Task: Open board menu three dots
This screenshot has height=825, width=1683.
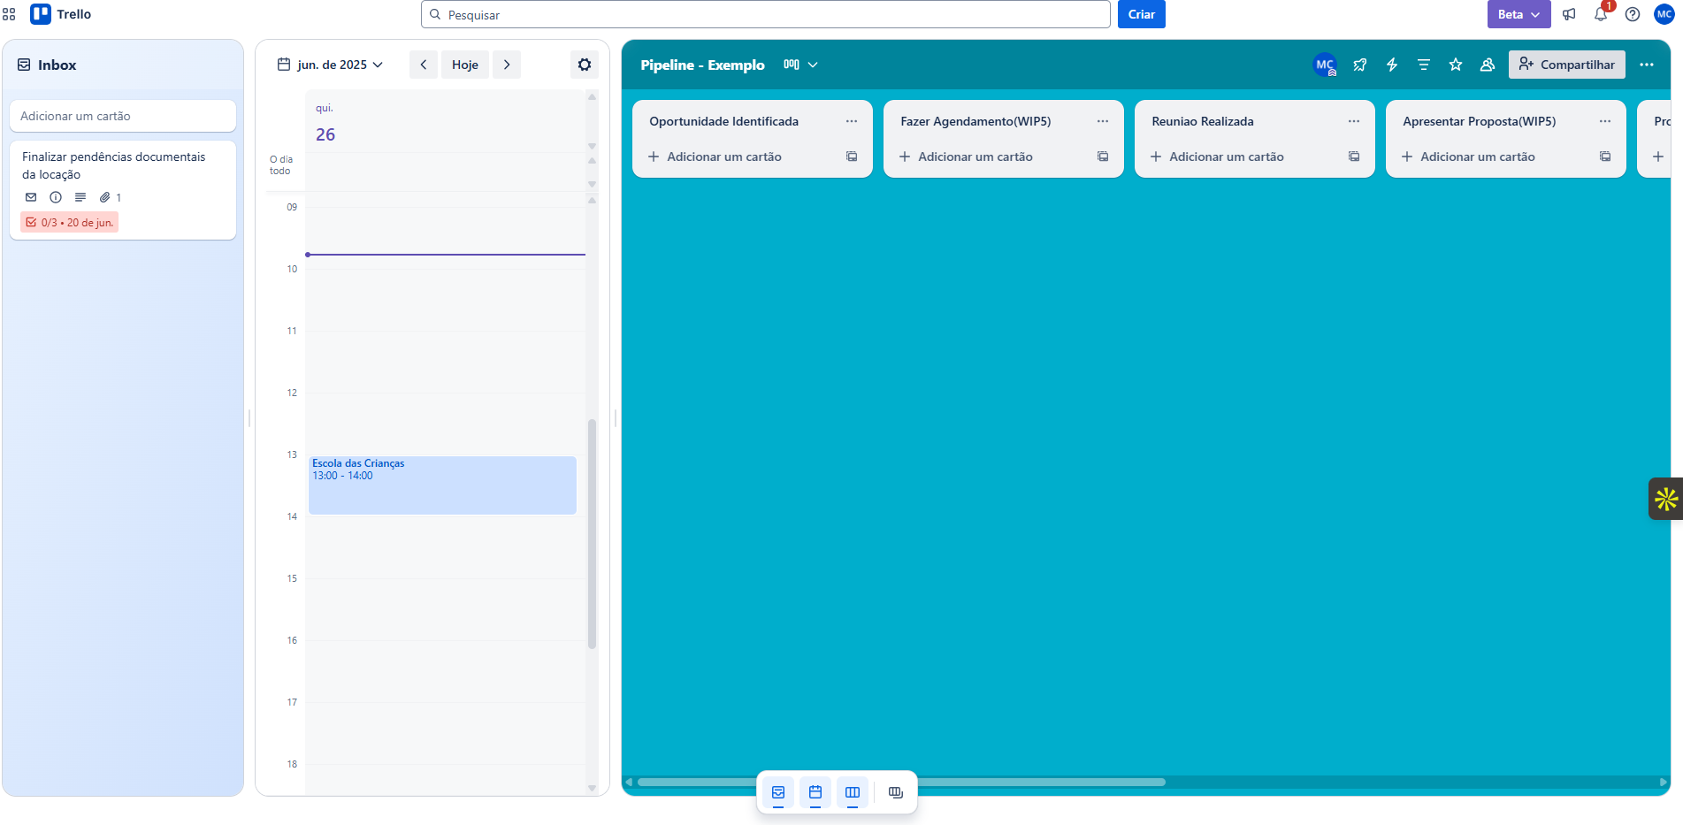Action: [1647, 65]
